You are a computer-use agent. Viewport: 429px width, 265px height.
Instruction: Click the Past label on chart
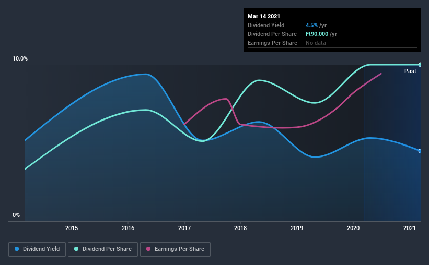410,71
